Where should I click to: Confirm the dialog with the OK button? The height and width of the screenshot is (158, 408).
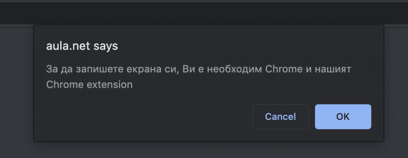343,117
